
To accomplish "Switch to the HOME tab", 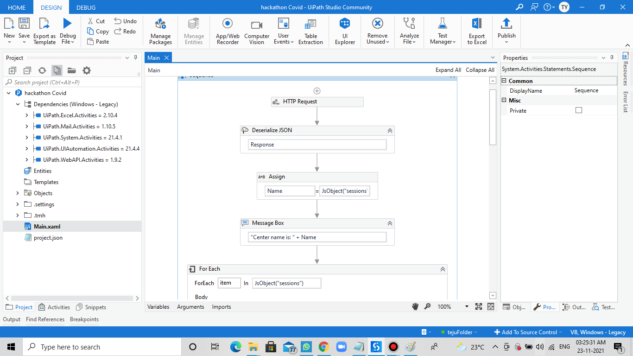I will (17, 7).
